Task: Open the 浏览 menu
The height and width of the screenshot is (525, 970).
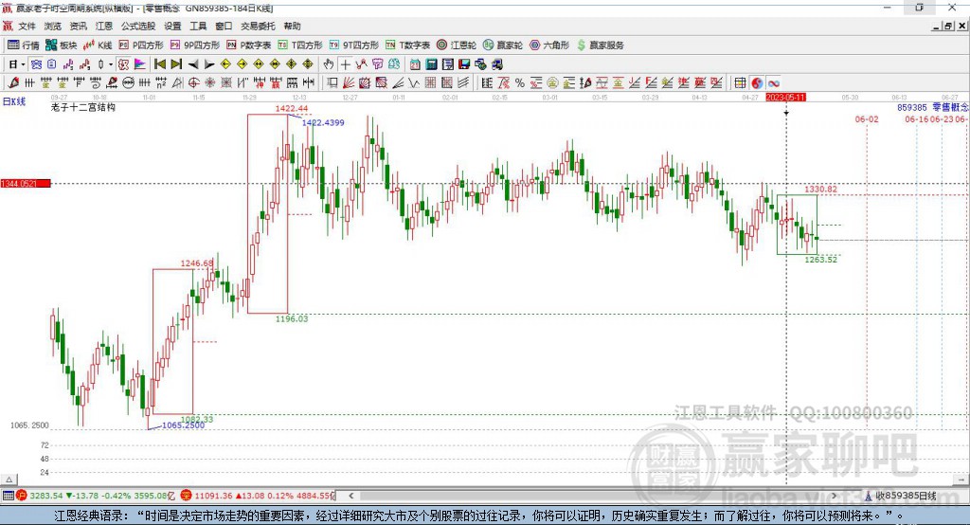Action: point(53,26)
